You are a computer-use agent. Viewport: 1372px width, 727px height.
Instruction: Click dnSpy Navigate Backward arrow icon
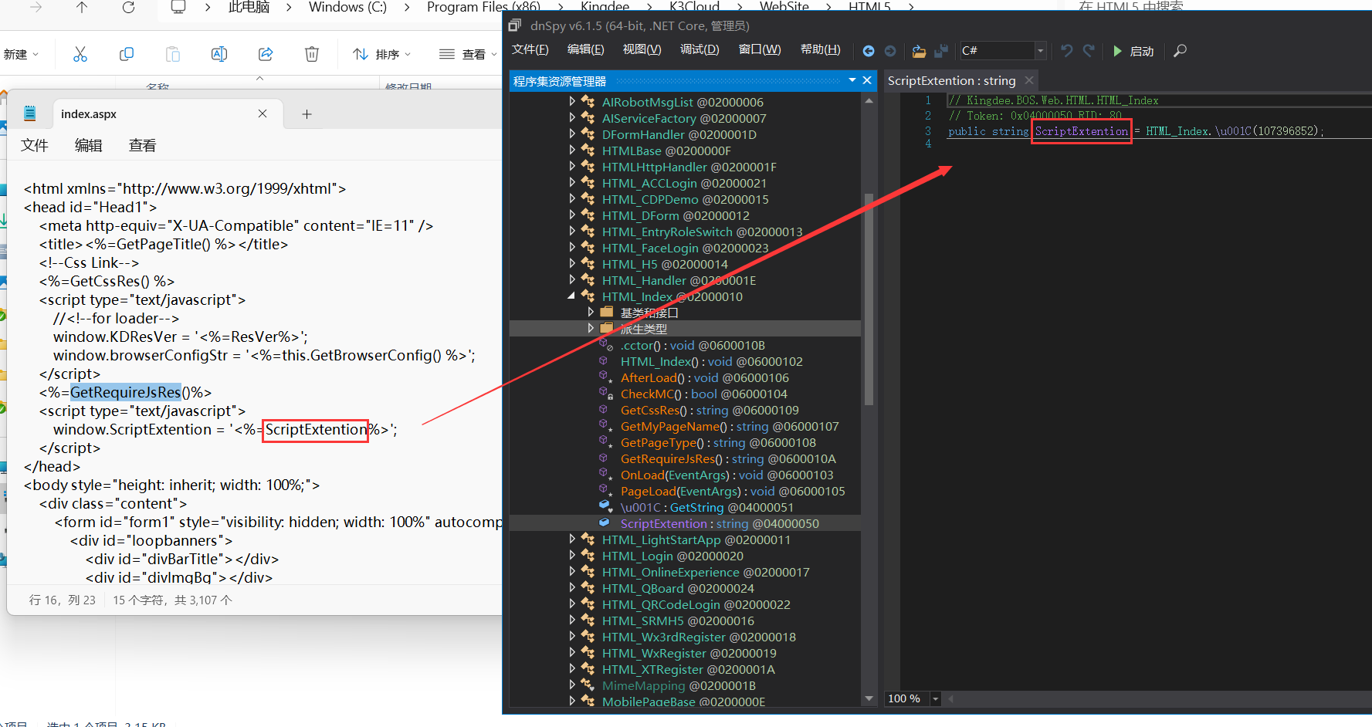coord(869,51)
